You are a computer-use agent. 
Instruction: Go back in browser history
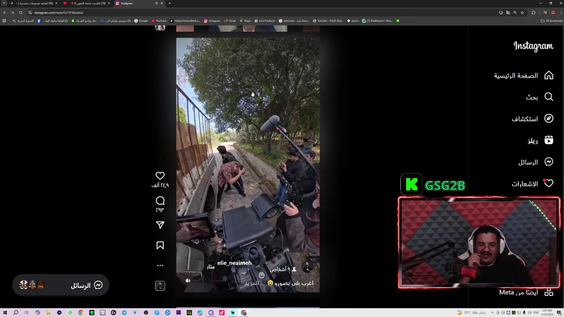point(4,12)
